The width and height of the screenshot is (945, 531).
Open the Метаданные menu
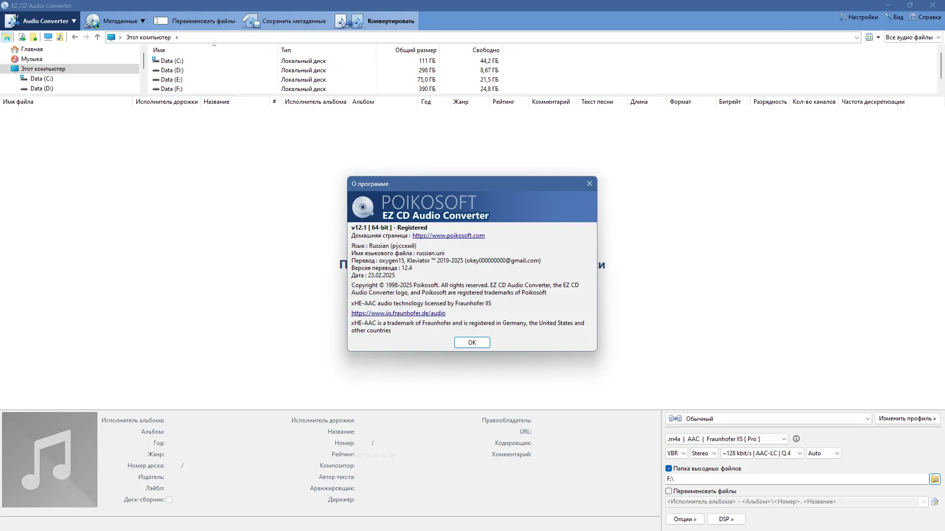(120, 21)
